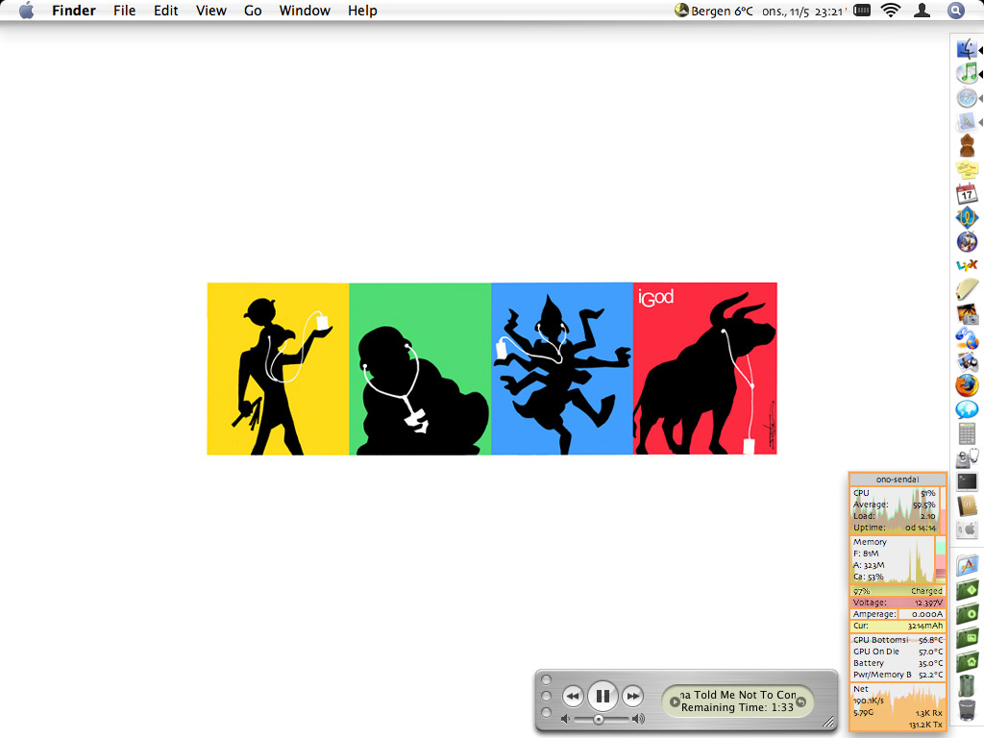Open Finder from the dock
This screenshot has width=984, height=738.
967,49
